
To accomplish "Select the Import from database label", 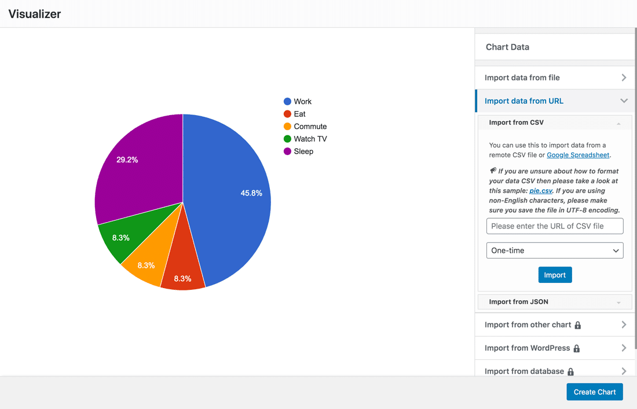I will tap(524, 371).
